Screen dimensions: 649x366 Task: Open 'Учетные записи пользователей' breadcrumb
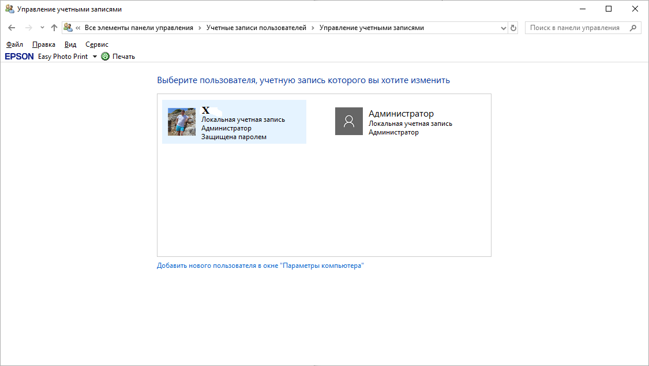click(x=256, y=28)
